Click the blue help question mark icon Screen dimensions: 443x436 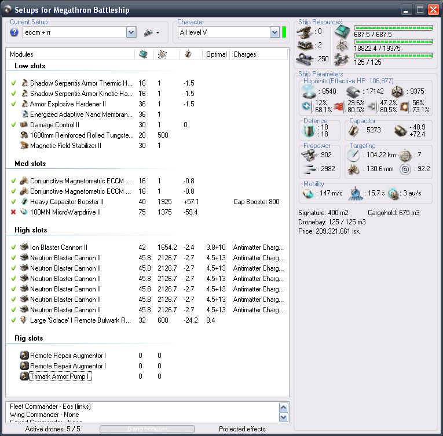click(14, 32)
